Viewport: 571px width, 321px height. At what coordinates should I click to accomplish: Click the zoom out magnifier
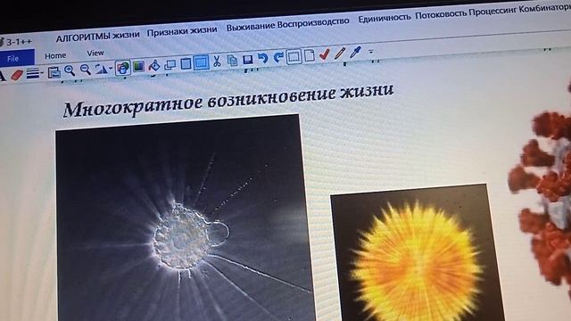(x=86, y=70)
